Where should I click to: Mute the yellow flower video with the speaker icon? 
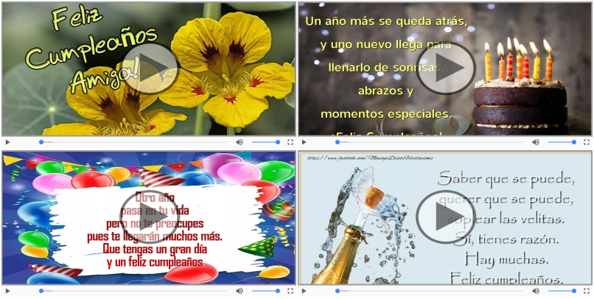pyautogui.click(x=239, y=142)
